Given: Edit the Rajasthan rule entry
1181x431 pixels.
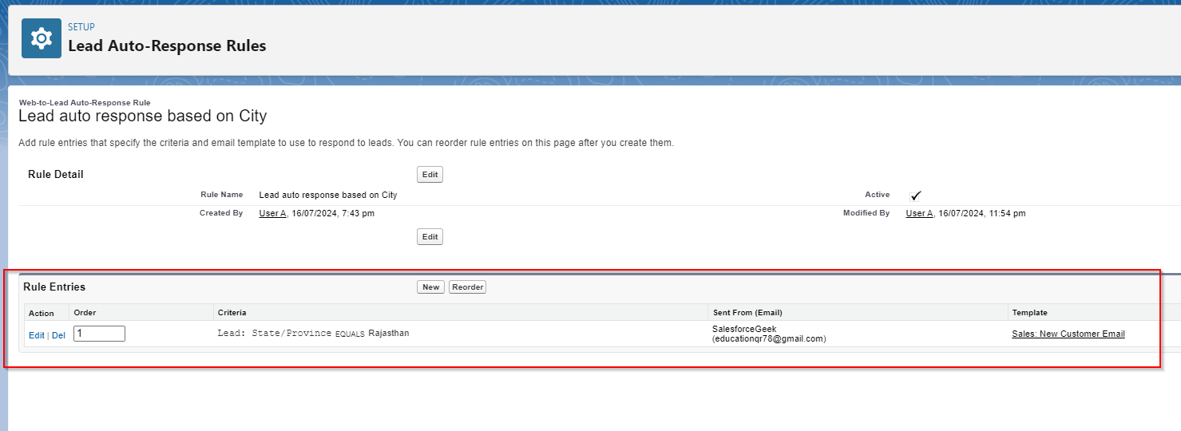Looking at the screenshot, I should (37, 335).
